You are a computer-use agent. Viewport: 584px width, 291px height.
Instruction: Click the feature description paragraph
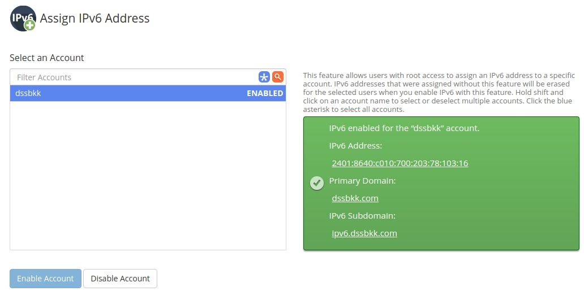click(x=439, y=92)
